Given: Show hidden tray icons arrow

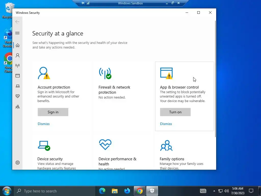Looking at the screenshot, I should pos(214,191).
